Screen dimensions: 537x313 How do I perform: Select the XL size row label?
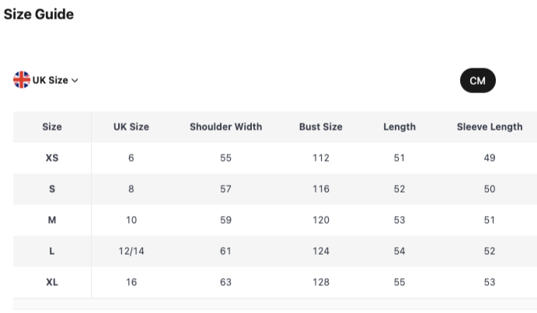click(52, 282)
